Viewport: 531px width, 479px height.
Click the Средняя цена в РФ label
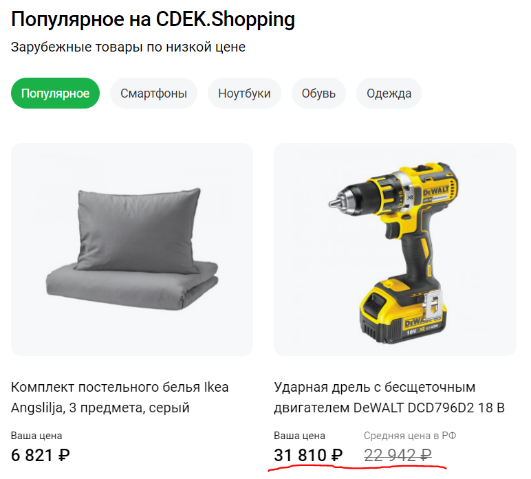(410, 436)
